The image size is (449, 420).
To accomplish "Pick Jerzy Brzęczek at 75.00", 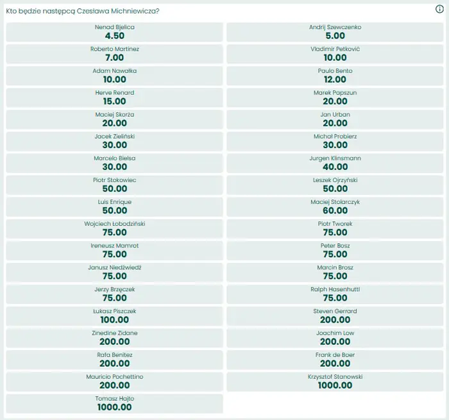I will pos(114,294).
